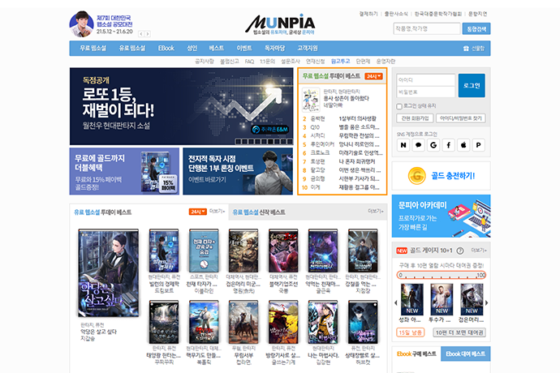Open the large 악당은 살고 싶다 cover
Viewport: 560px width, 373px height.
[x=108, y=273]
